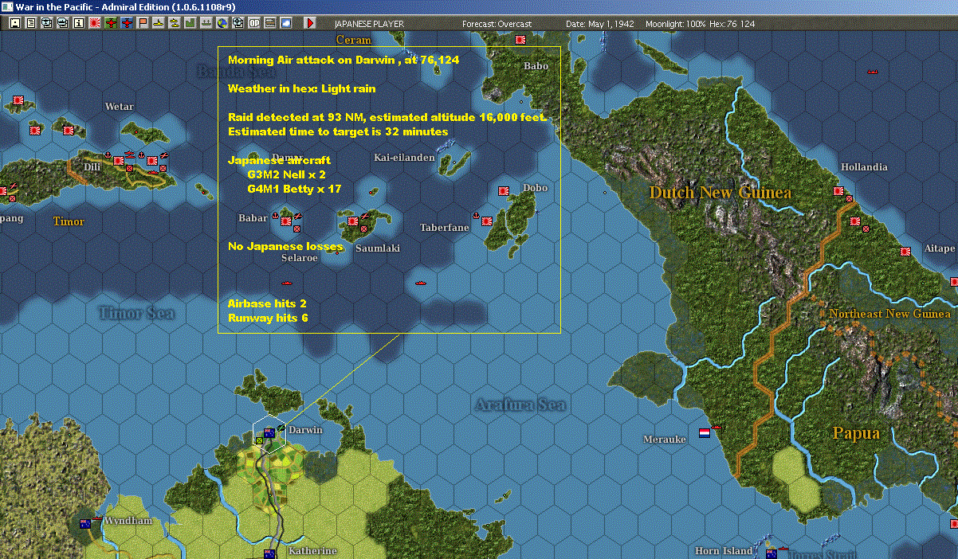
Task: Click the save game disk icon
Action: coord(15,23)
